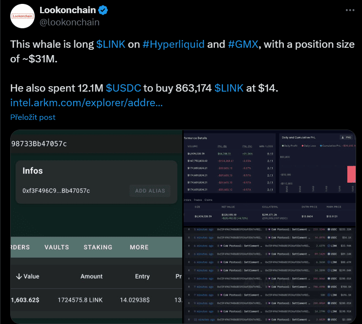
Task: Click the Daily Profit legend dot
Action: [283, 146]
